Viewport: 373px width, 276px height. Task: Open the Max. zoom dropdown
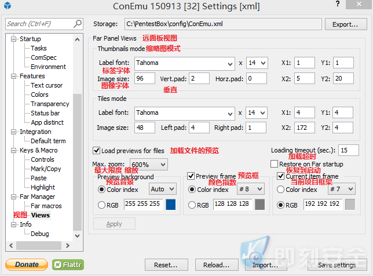[149, 164]
